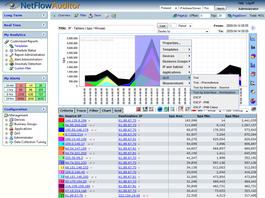Click the Filter funnel icon

click(77, 16)
